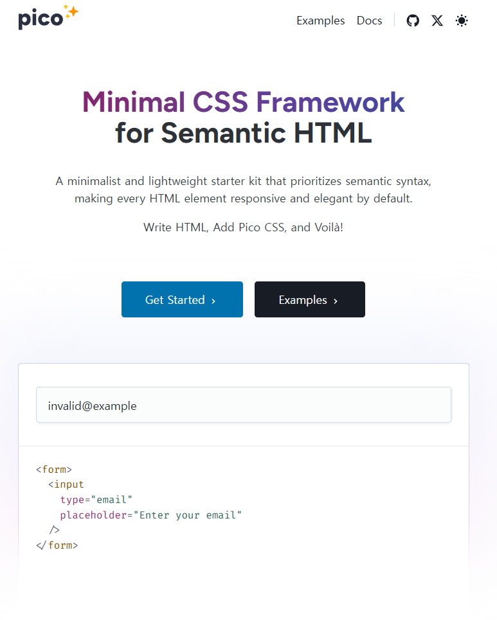Click the type="email" code line

point(96,500)
